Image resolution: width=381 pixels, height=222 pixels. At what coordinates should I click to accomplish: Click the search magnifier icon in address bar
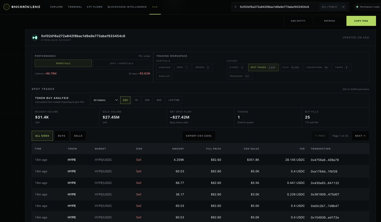236,7
